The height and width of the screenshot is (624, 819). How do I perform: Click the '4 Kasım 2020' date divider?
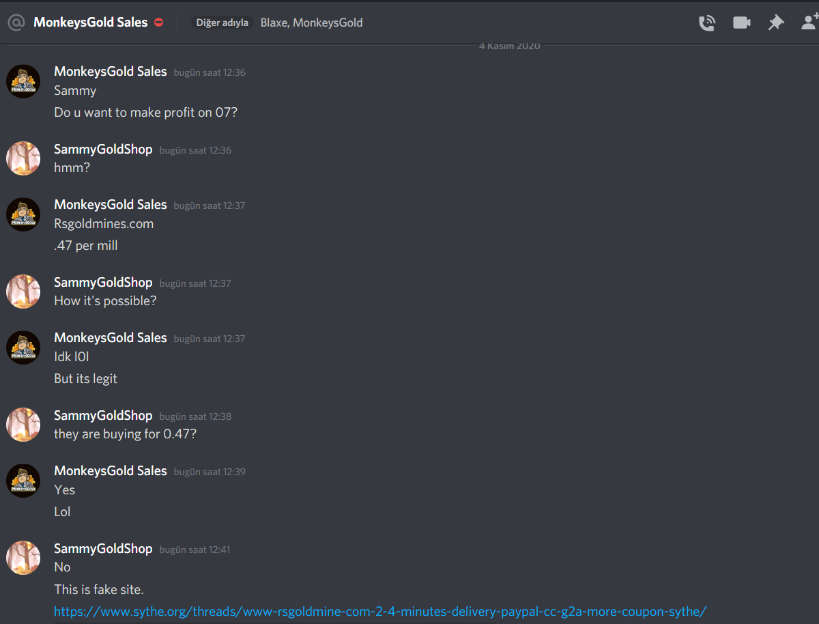(x=510, y=46)
